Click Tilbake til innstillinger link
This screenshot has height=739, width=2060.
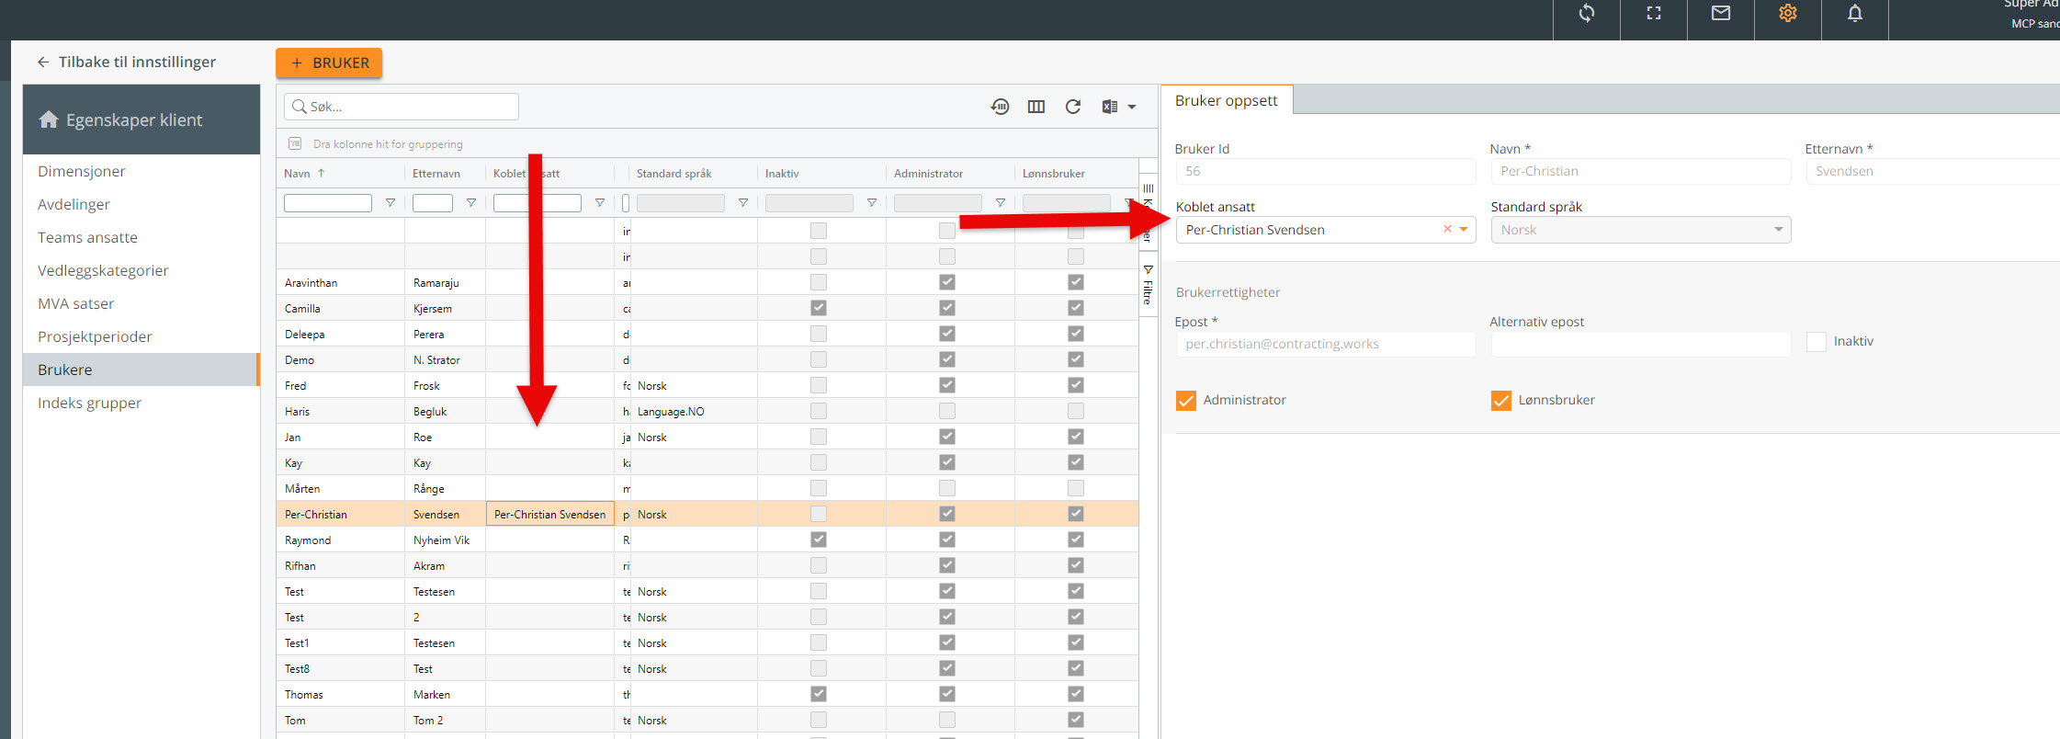(137, 62)
